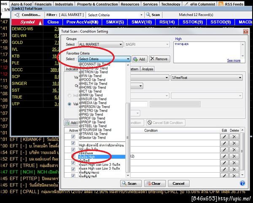This screenshot has height=203, width=253.
Task: Delete the second condition row X icon
Action: (234, 143)
